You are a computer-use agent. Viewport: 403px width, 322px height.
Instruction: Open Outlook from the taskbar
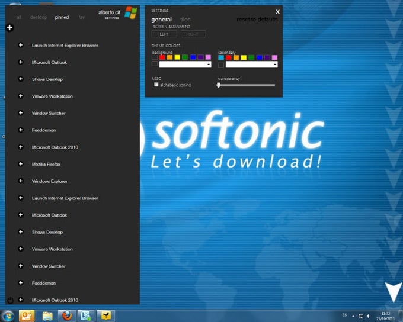[27, 315]
